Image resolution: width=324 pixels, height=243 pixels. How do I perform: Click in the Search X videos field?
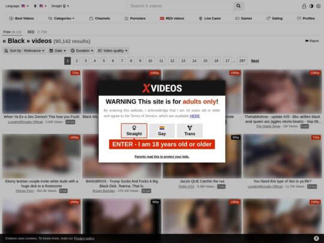pos(181,6)
